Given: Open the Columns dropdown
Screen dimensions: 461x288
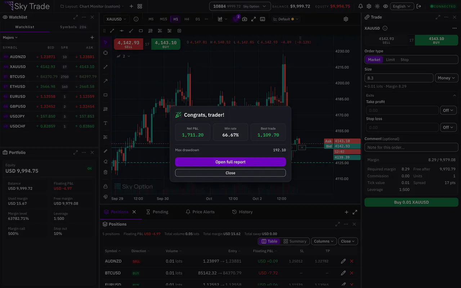Looking at the screenshot, I should coord(324,241).
